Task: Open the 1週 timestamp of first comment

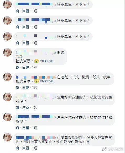Action: 35,11
